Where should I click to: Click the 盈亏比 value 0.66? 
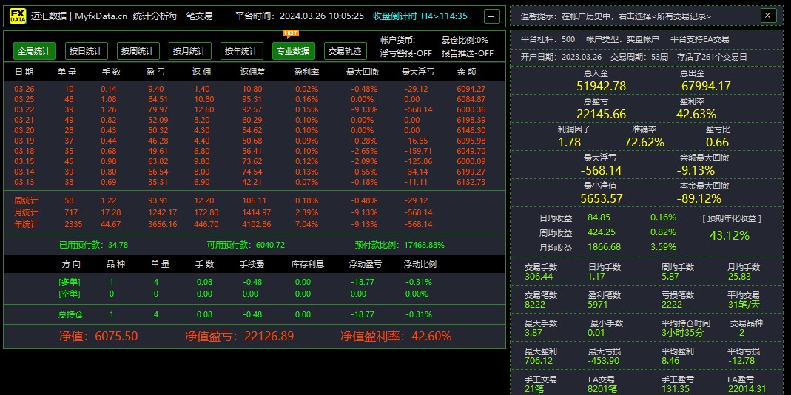click(x=717, y=142)
